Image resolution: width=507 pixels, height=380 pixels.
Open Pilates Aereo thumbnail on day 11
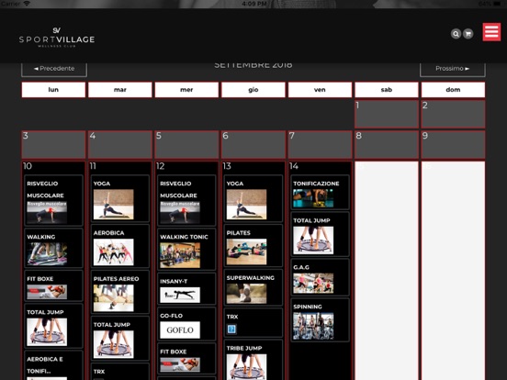(x=114, y=298)
